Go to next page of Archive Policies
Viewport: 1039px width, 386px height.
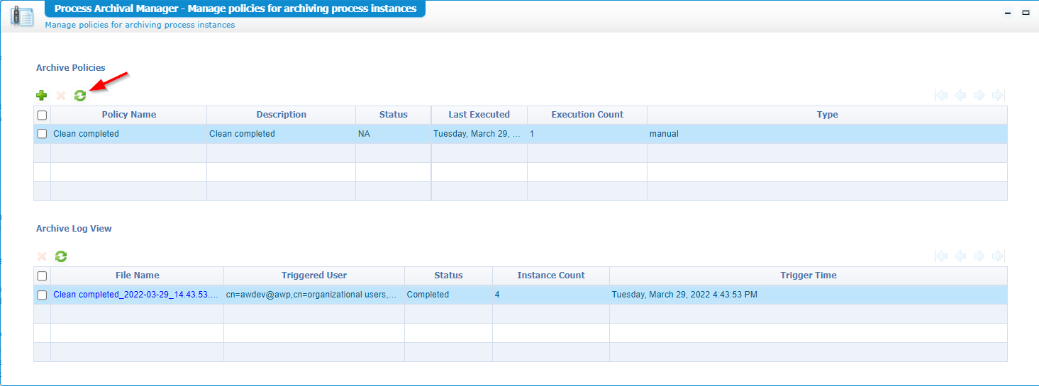979,96
